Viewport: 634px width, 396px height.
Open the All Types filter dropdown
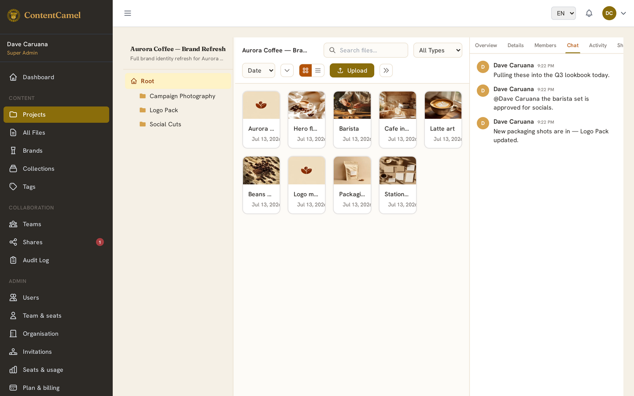click(x=438, y=50)
